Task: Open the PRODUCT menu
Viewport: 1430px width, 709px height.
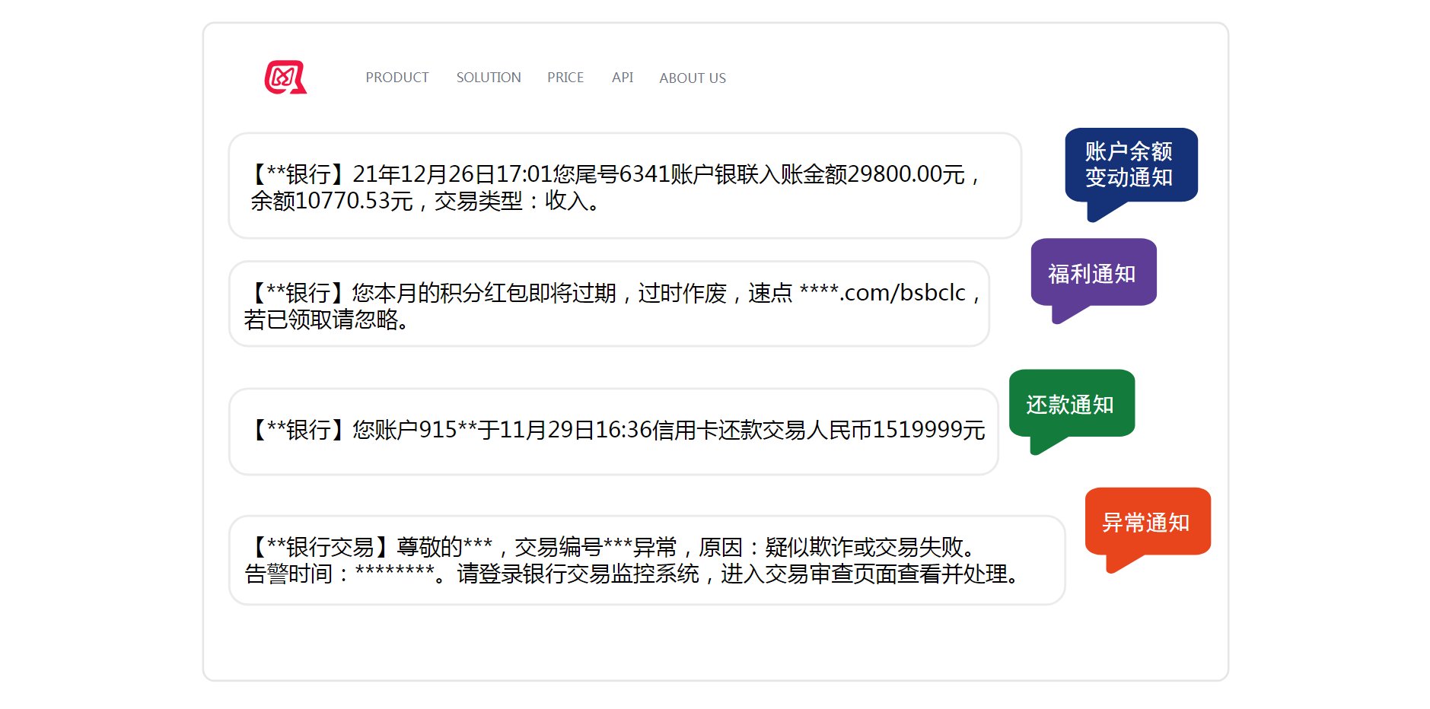Action: [x=397, y=78]
